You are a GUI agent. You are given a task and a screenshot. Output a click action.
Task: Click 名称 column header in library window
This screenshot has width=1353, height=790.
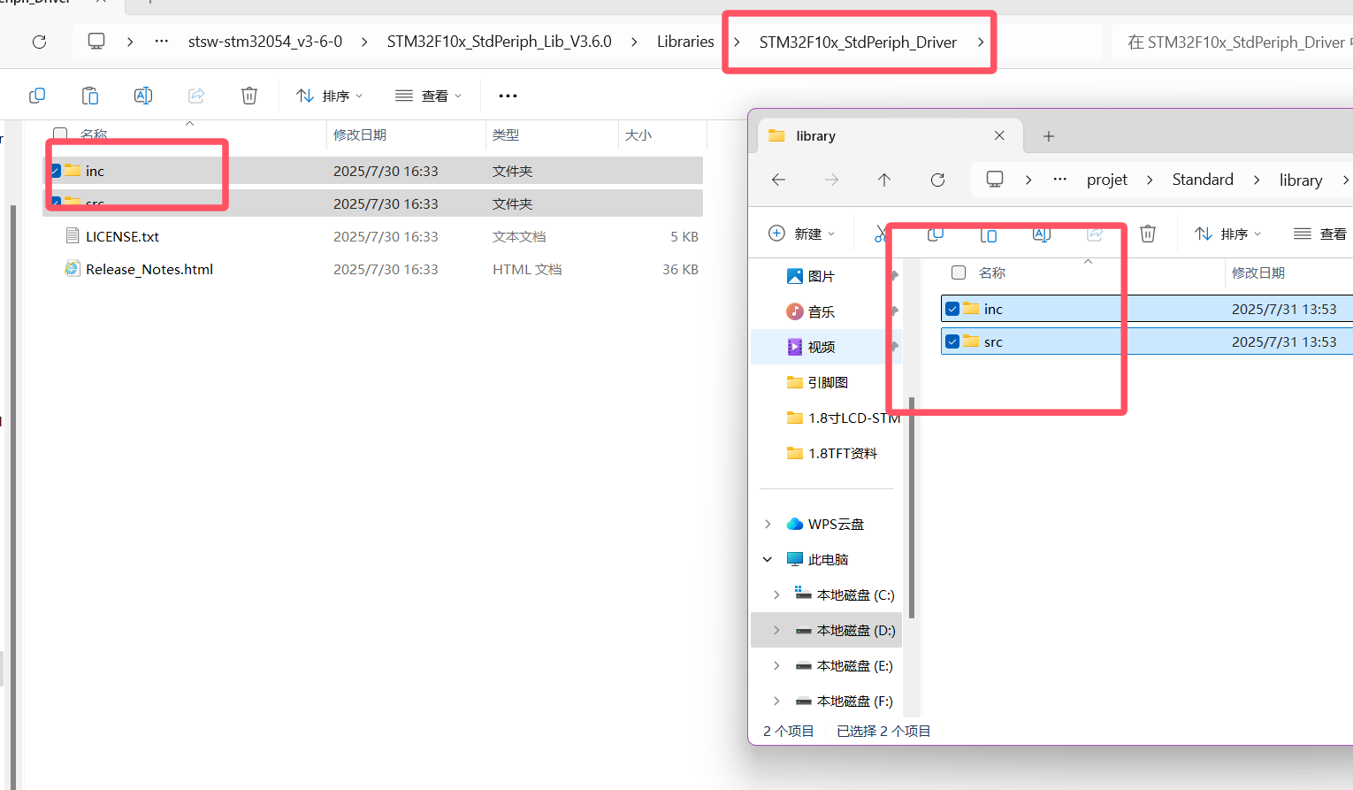click(992, 272)
